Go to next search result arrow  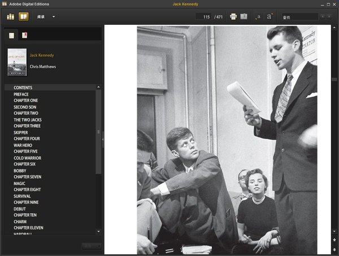tap(329, 16)
